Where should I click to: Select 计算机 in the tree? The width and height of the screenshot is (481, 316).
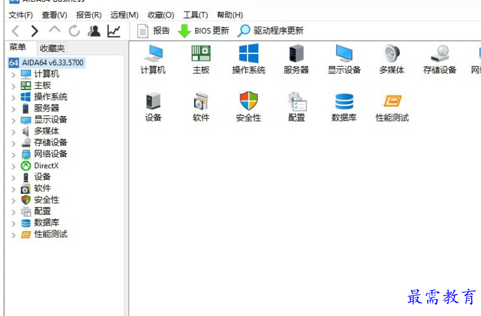46,74
